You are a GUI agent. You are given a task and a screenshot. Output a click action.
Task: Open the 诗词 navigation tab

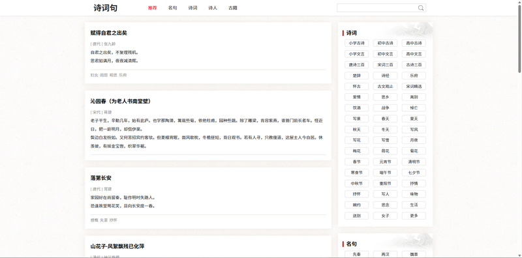tap(192, 8)
